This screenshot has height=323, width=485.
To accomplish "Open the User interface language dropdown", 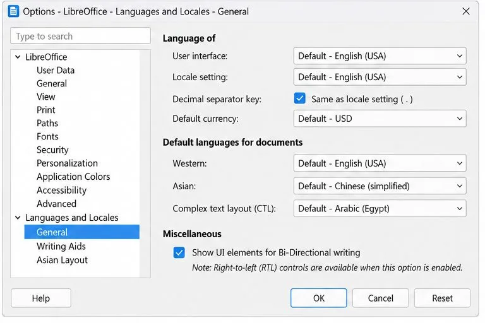I will click(380, 56).
